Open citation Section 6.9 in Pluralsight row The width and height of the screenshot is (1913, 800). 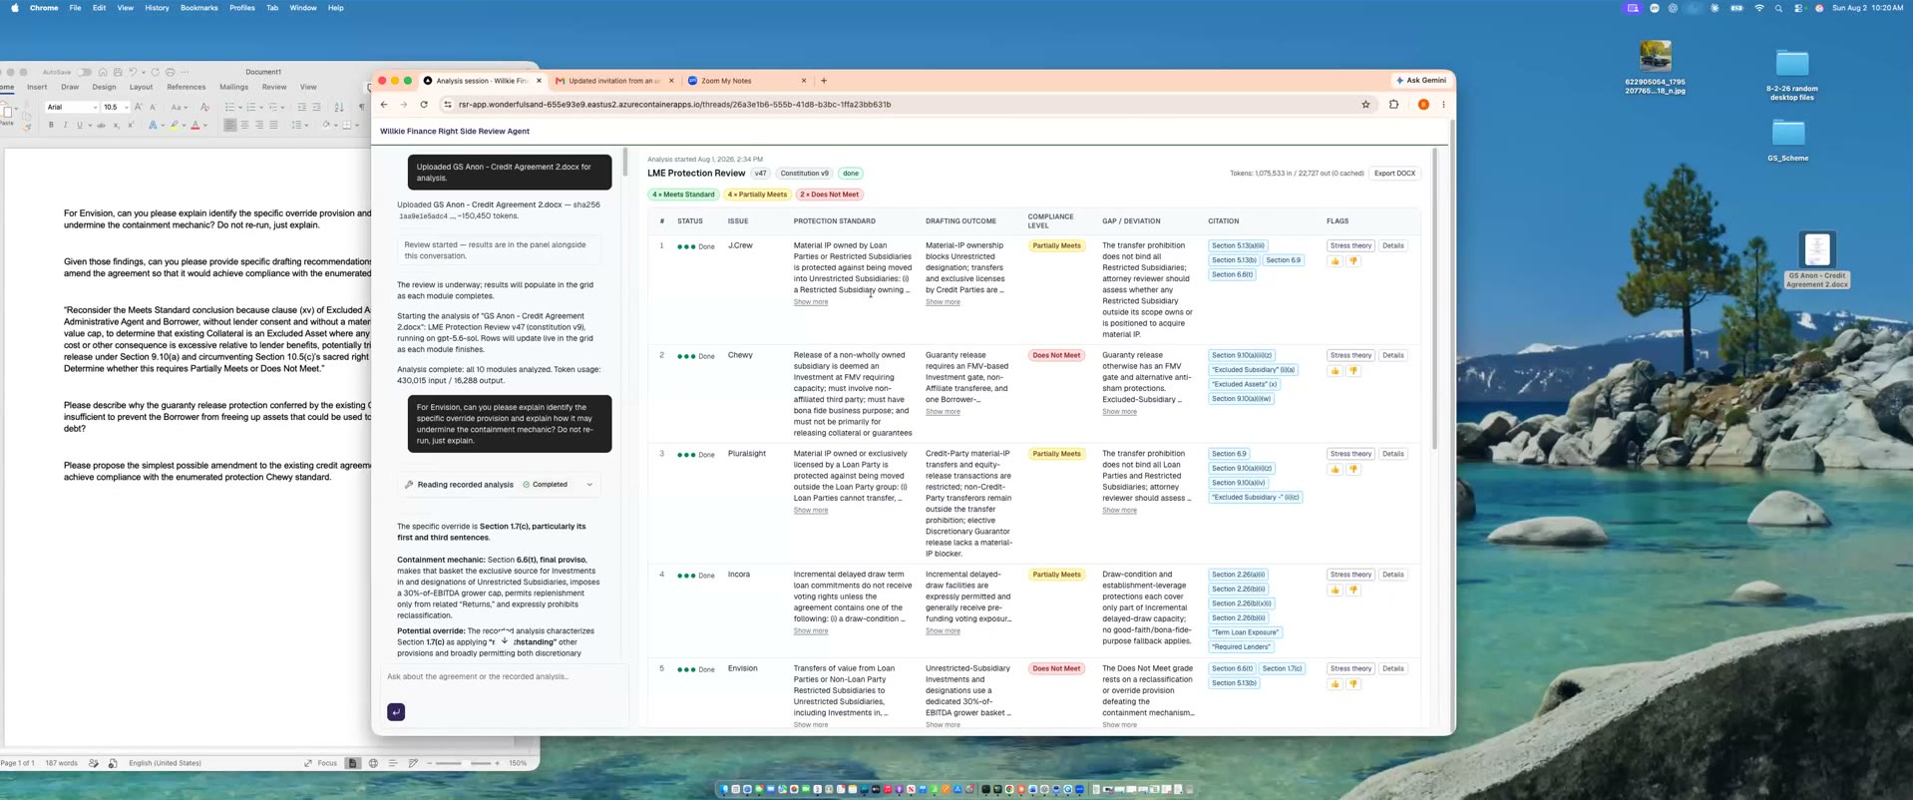tap(1229, 454)
